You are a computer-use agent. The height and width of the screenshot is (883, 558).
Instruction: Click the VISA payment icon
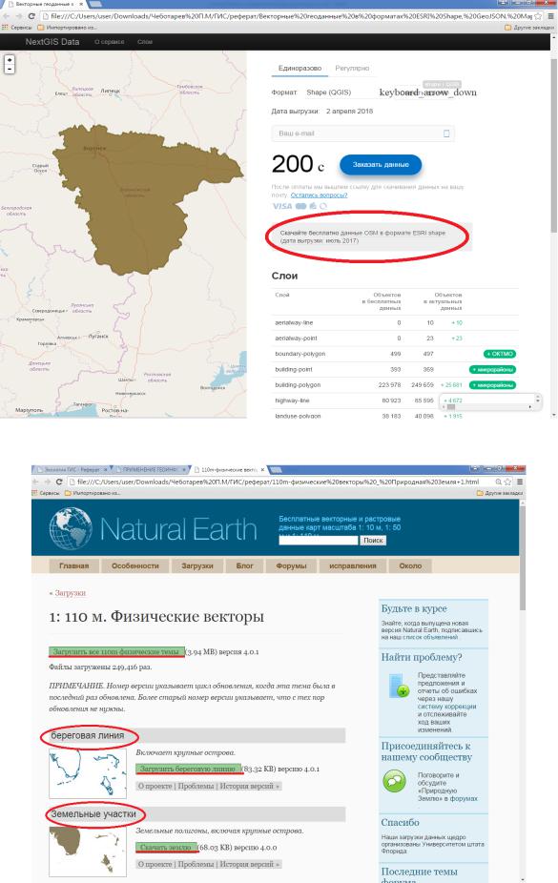click(x=282, y=206)
